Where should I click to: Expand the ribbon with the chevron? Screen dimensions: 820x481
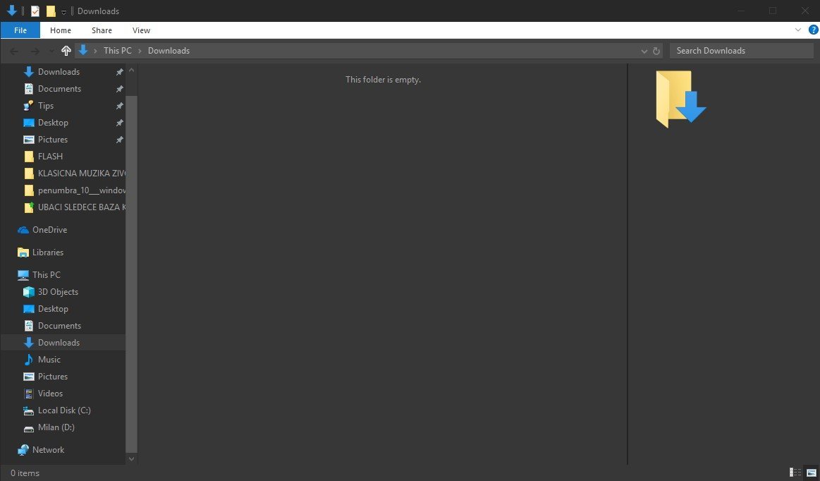(x=798, y=30)
